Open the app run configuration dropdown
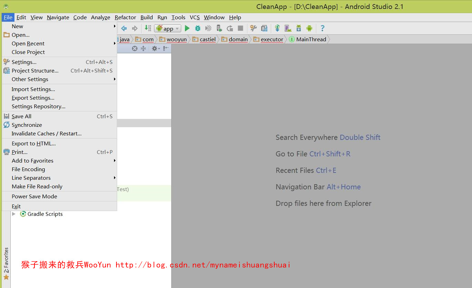The width and height of the screenshot is (472, 288). [x=168, y=29]
